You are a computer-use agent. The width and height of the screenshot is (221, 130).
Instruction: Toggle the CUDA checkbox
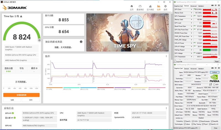tap(193, 121)
